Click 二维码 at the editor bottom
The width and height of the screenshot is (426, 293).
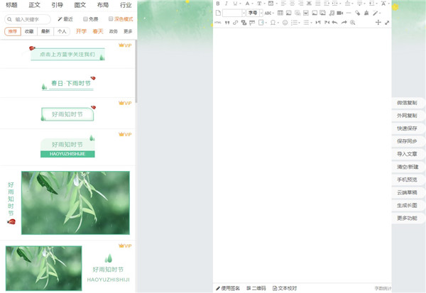[x=256, y=288]
